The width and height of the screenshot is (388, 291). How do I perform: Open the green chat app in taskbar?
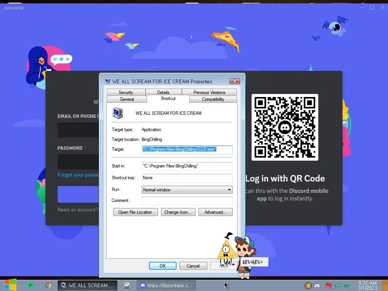pyautogui.click(x=30, y=285)
